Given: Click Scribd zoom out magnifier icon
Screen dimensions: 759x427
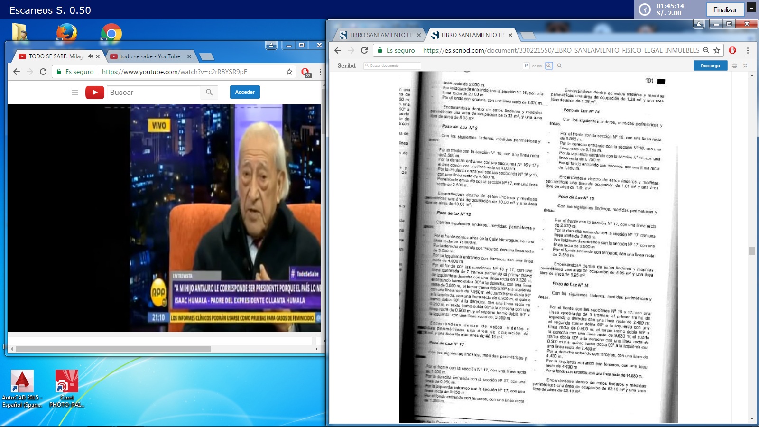Looking at the screenshot, I should point(559,66).
